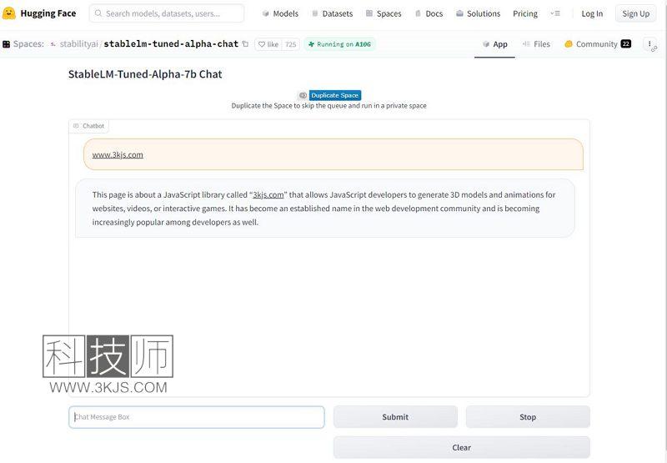Open the Pricing page
667x463 pixels.
(525, 13)
